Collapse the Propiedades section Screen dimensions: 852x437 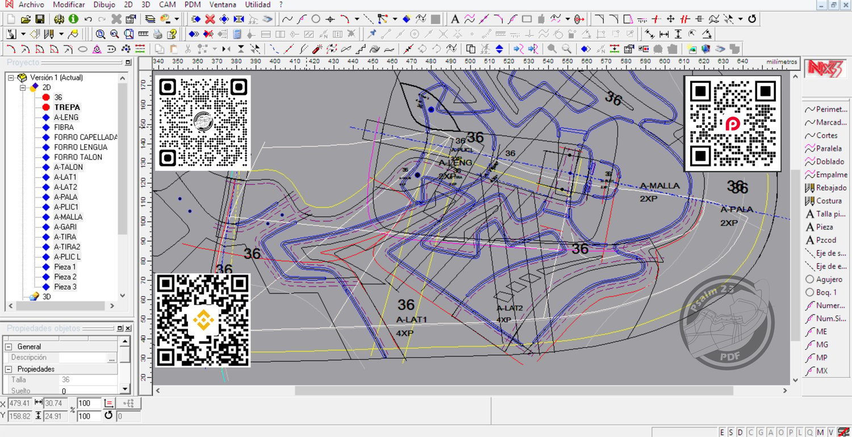coord(9,369)
